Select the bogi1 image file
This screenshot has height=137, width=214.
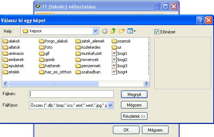120,53
